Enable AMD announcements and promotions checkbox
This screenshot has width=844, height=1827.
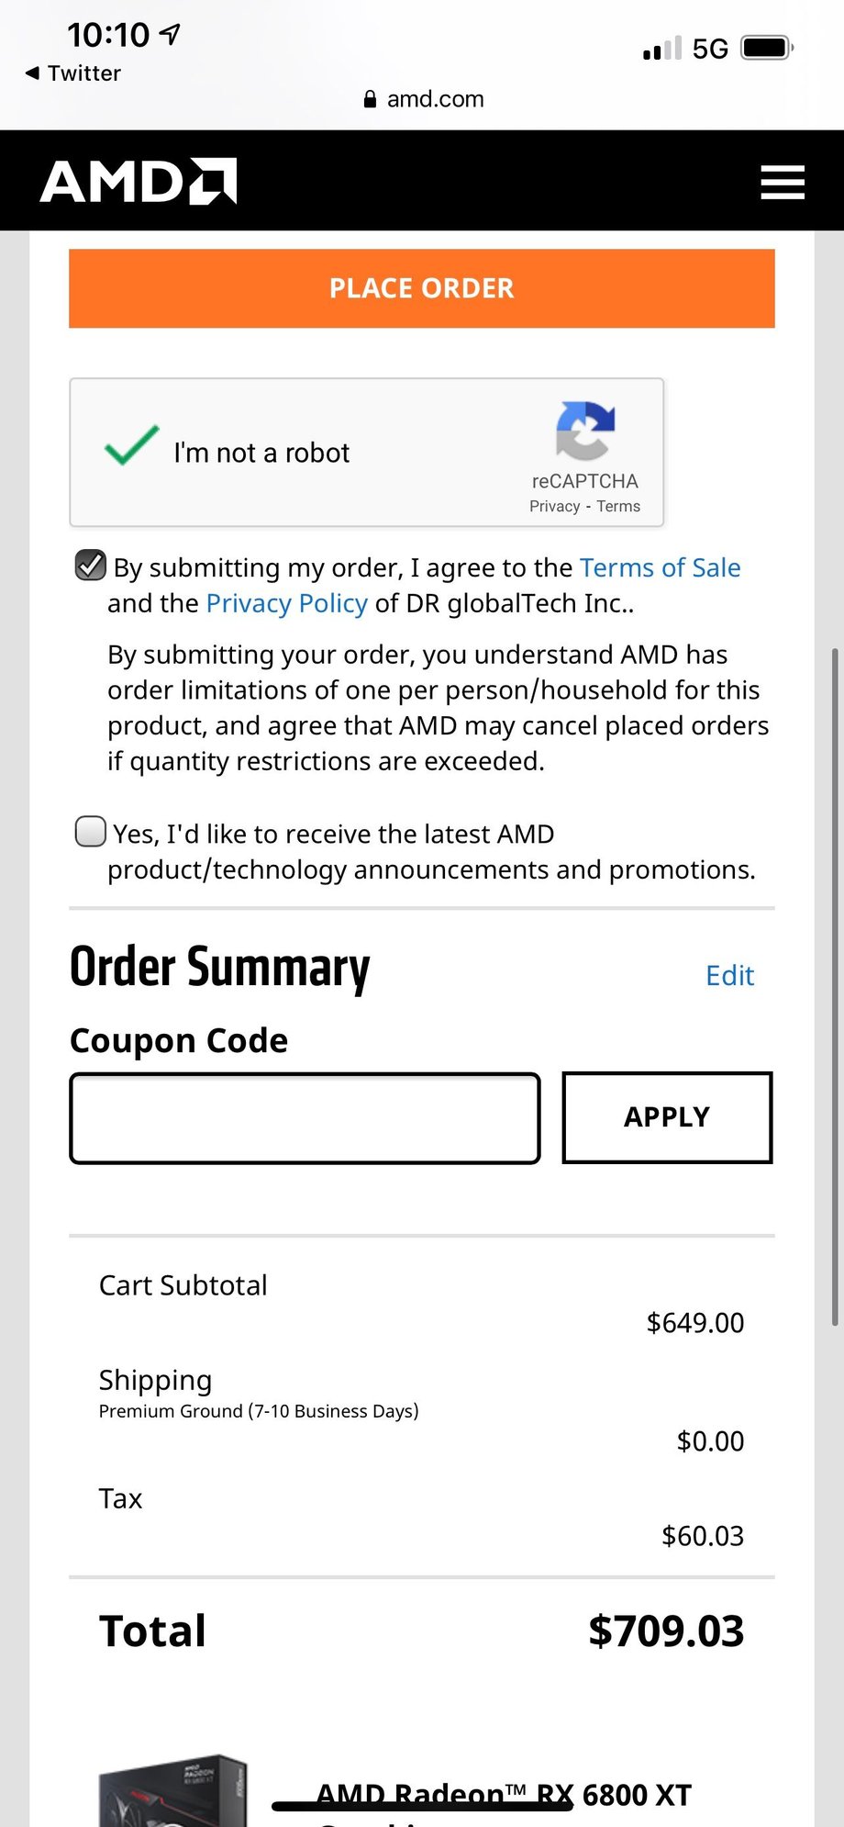click(x=91, y=832)
